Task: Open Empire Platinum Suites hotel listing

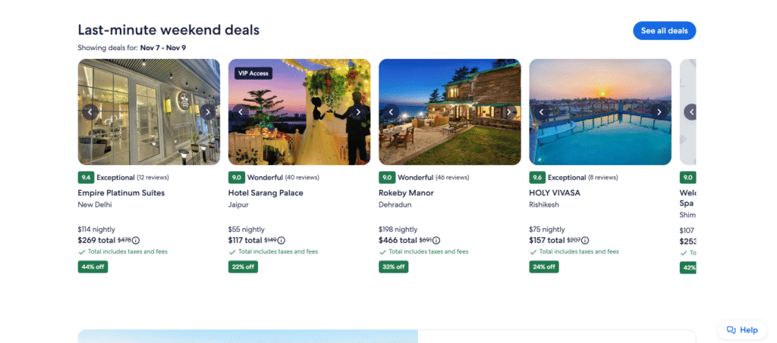Action: 121,193
